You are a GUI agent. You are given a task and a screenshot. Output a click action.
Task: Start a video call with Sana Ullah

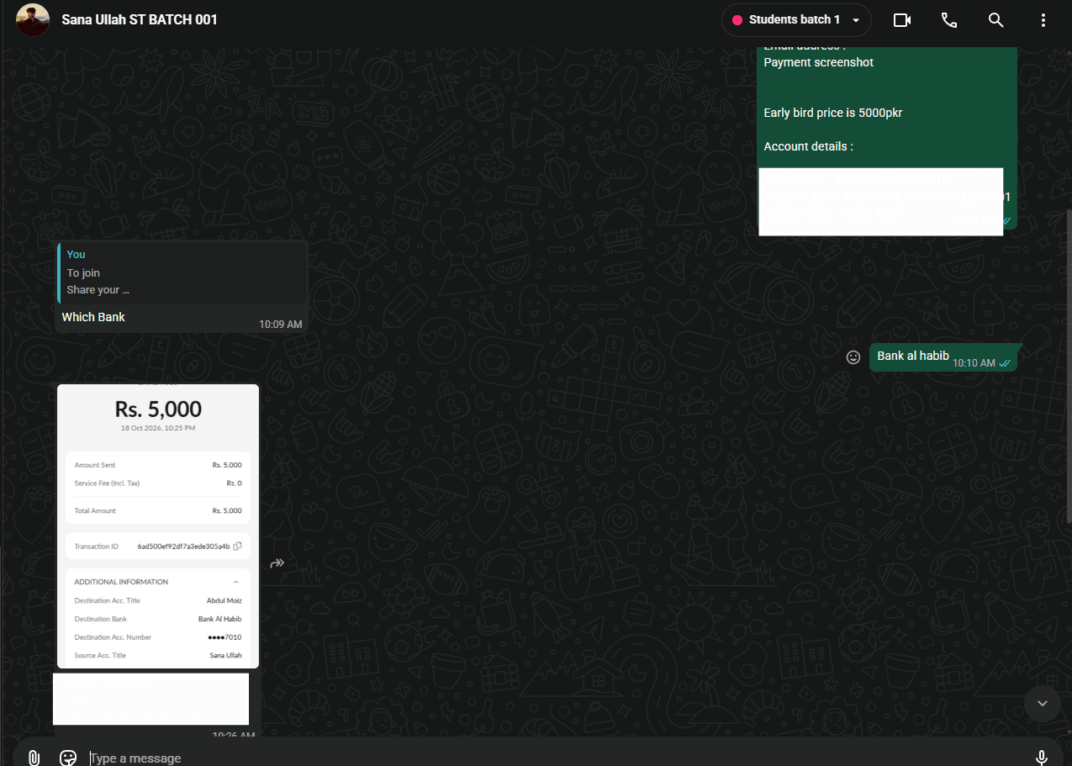(x=902, y=20)
